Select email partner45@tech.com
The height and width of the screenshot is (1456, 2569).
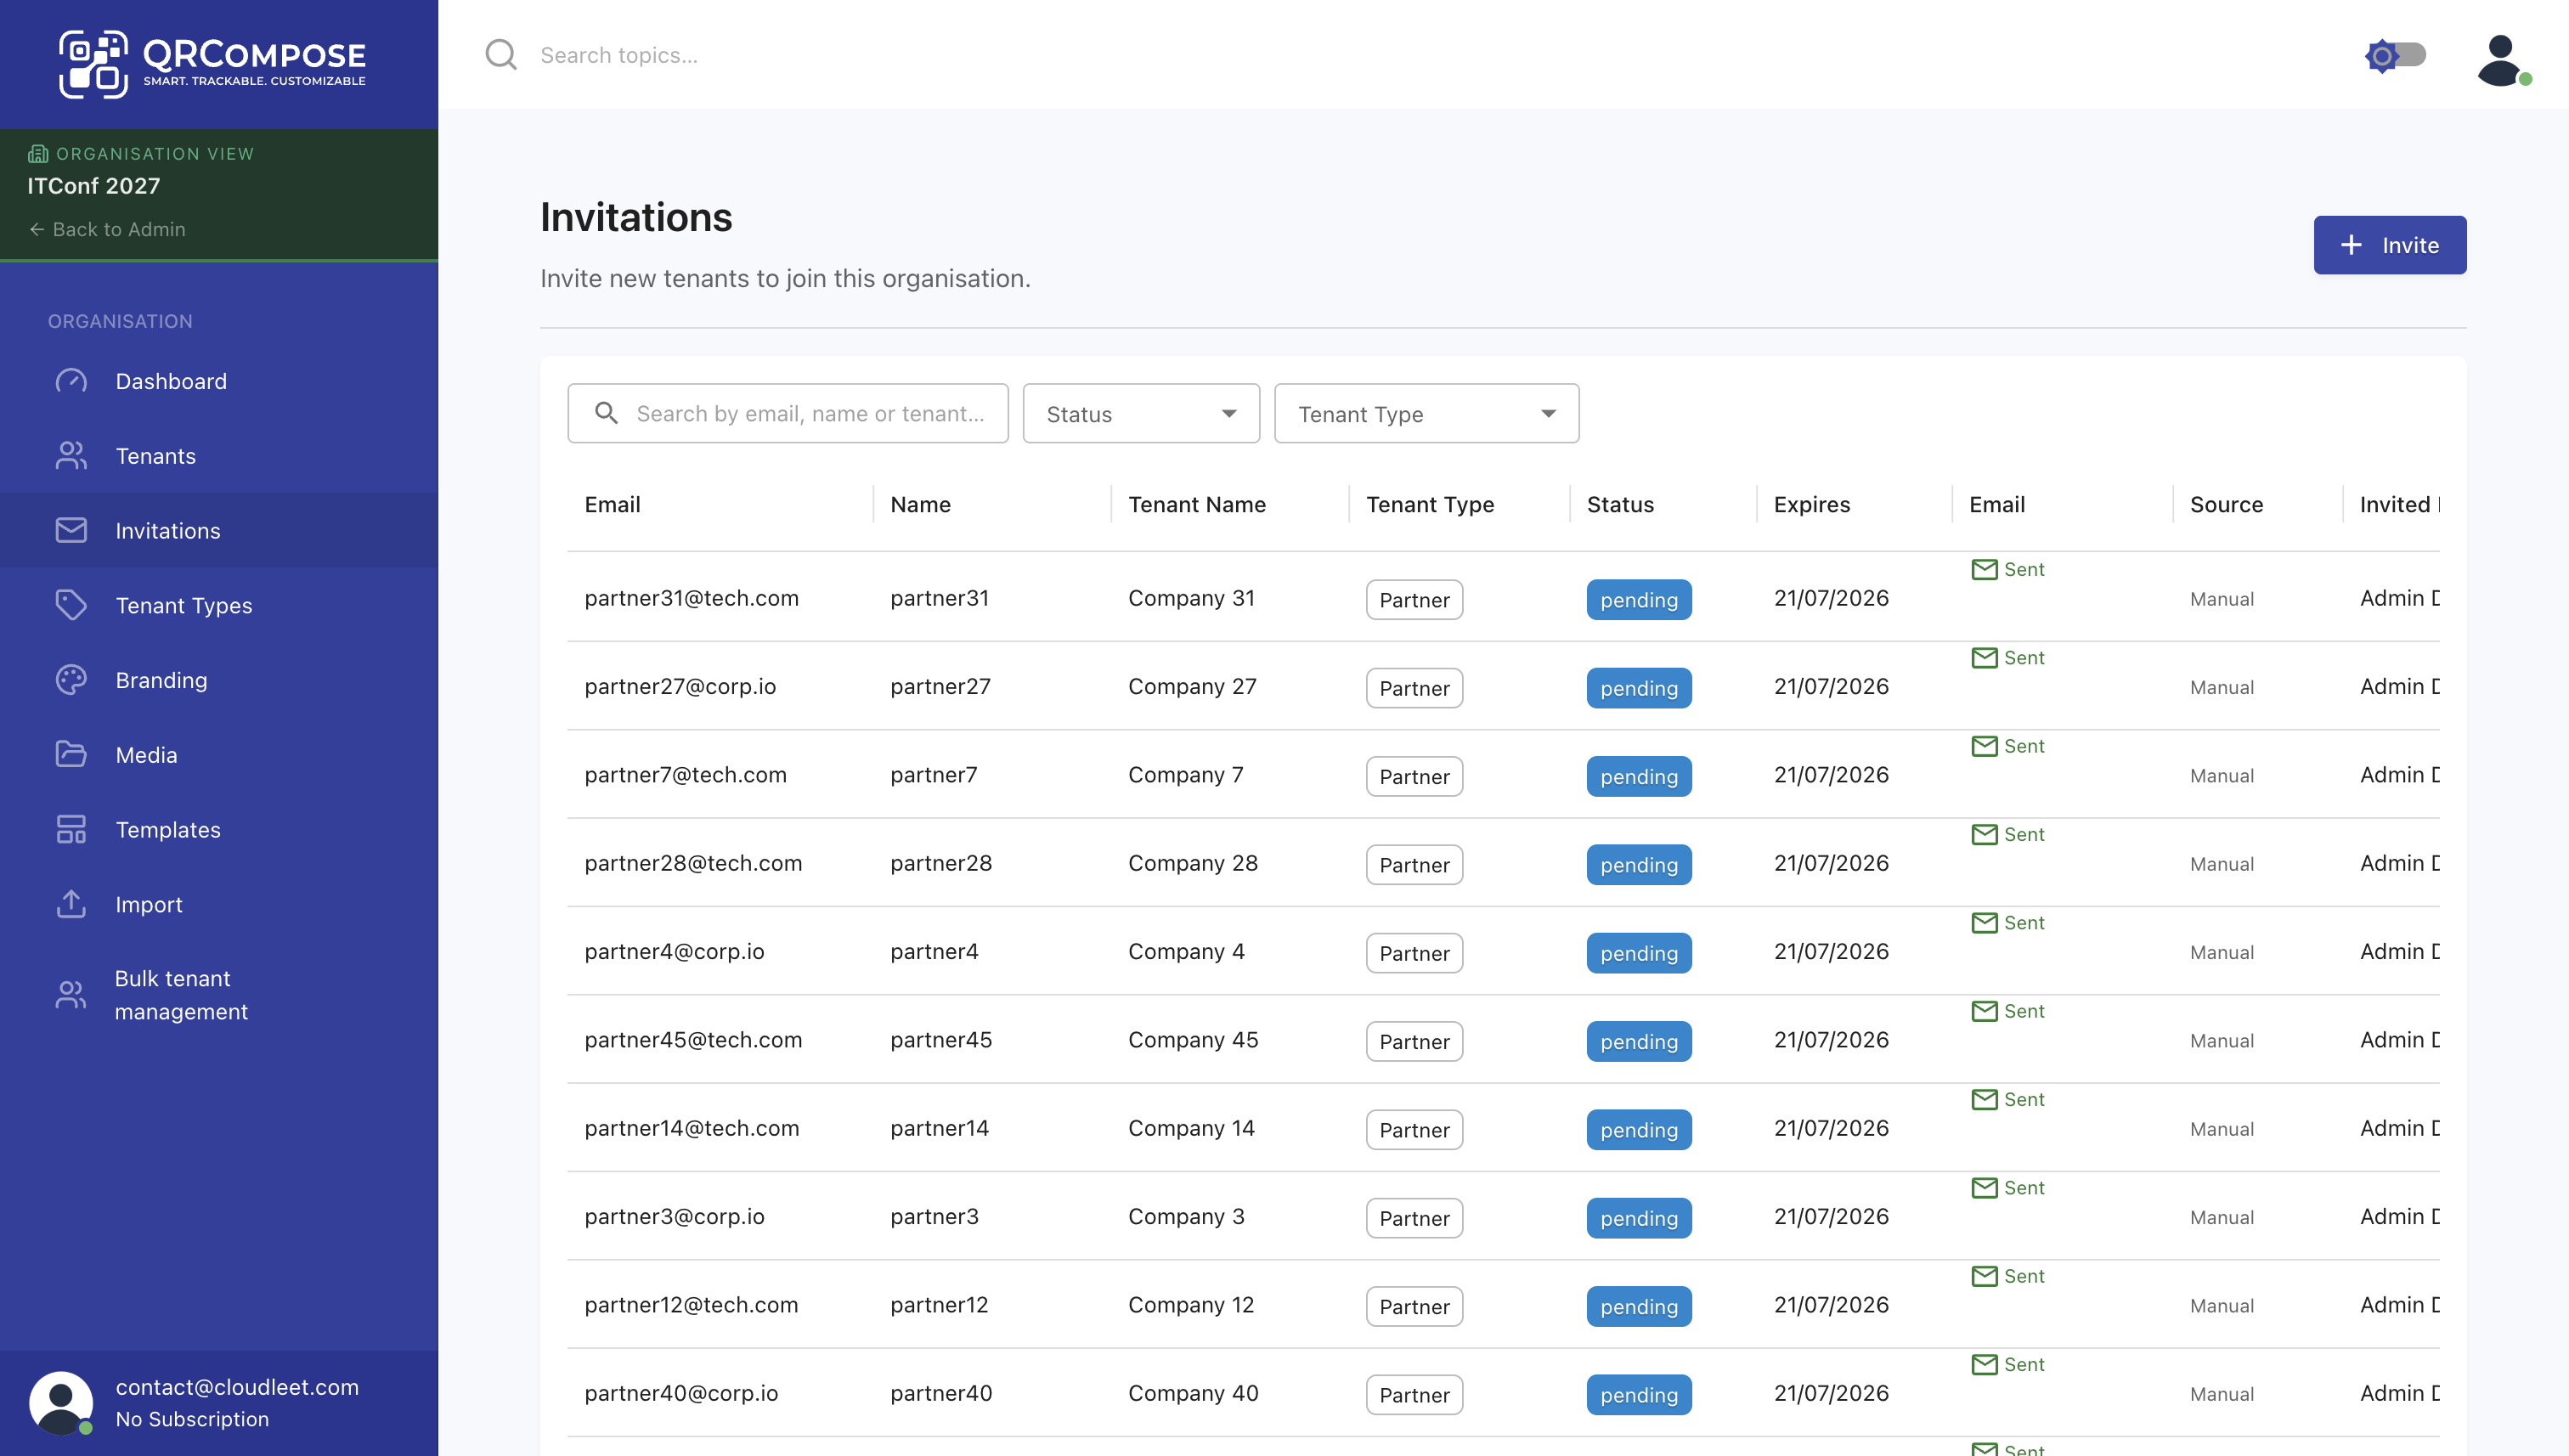pos(693,1040)
